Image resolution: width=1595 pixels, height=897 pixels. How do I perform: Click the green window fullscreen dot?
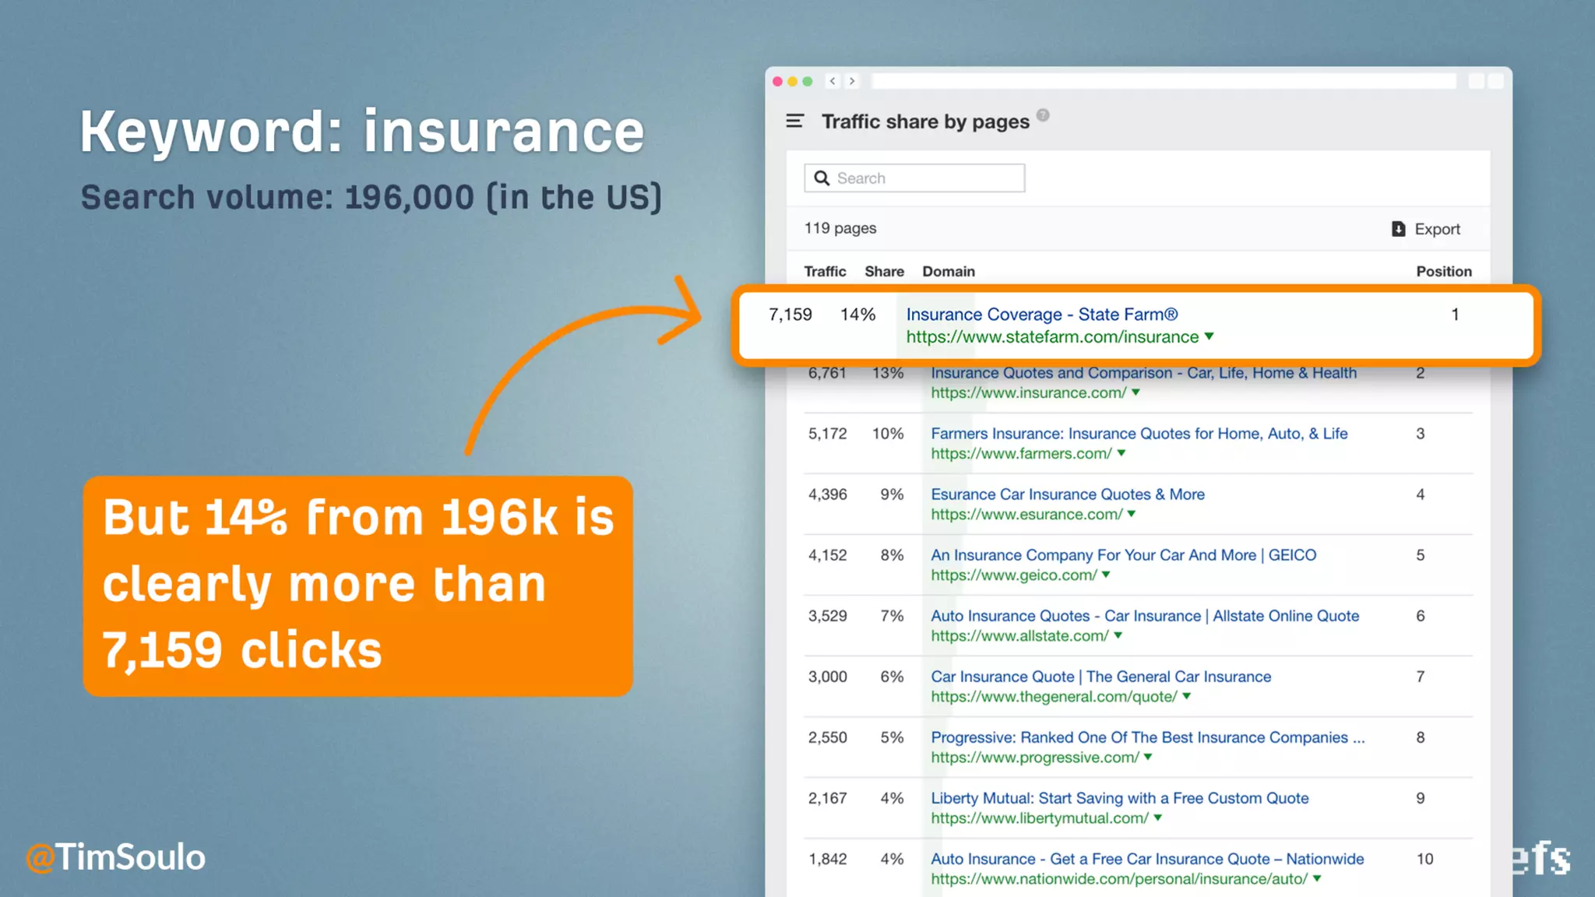coord(808,81)
